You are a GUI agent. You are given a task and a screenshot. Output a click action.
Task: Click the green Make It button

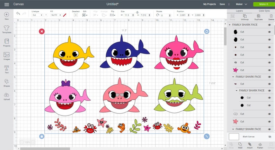264,4
